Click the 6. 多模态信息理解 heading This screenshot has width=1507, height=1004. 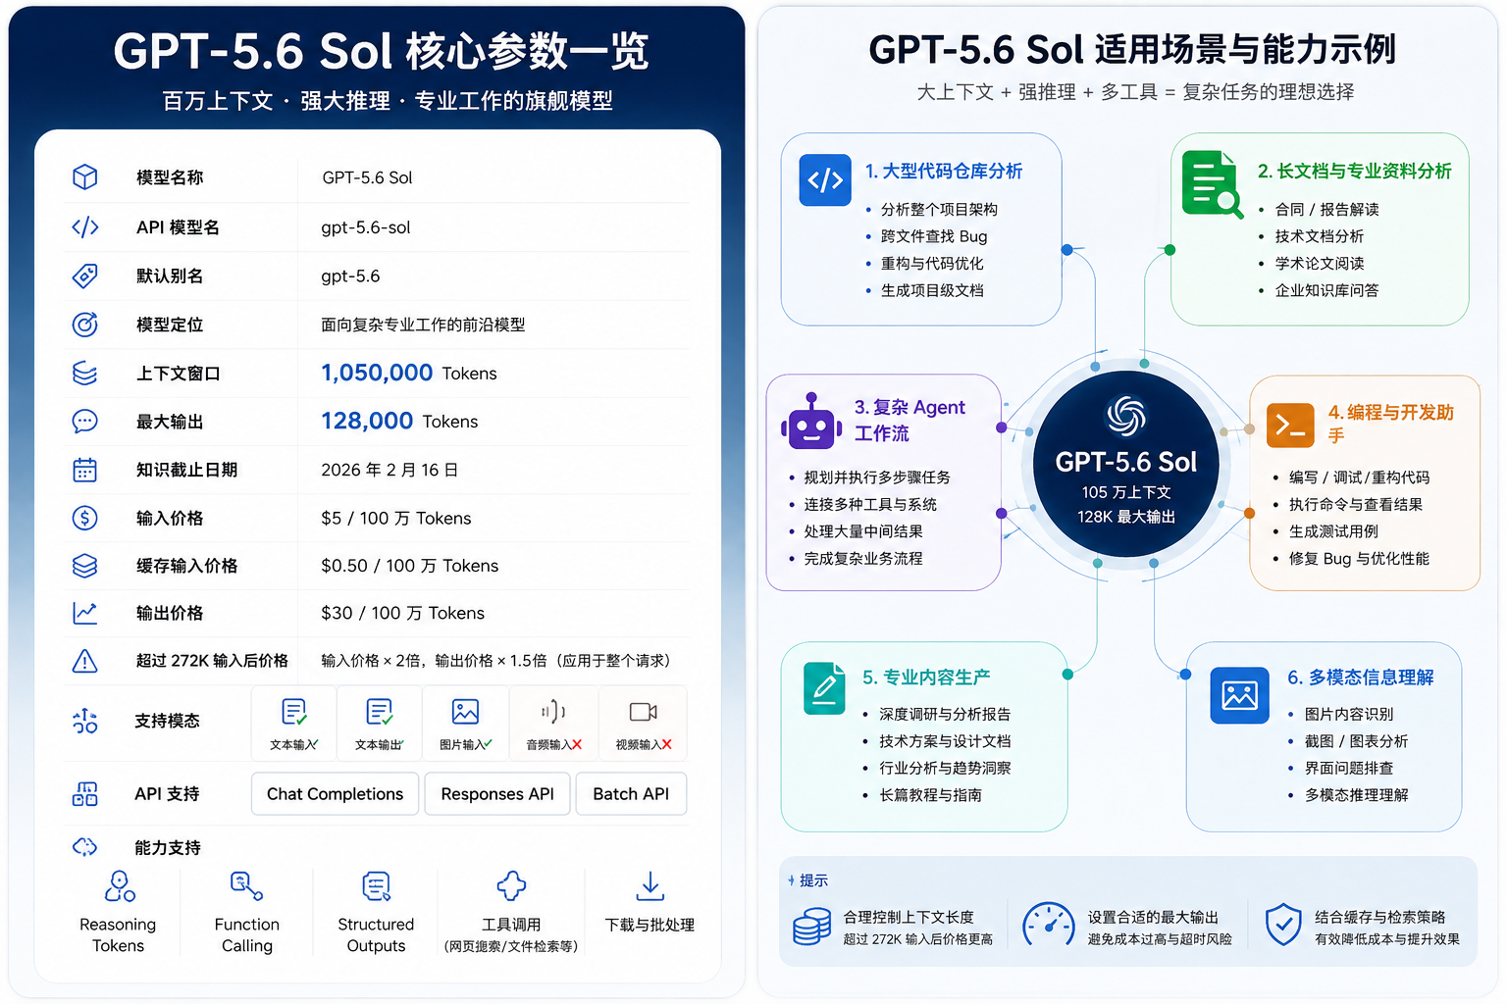click(1361, 678)
